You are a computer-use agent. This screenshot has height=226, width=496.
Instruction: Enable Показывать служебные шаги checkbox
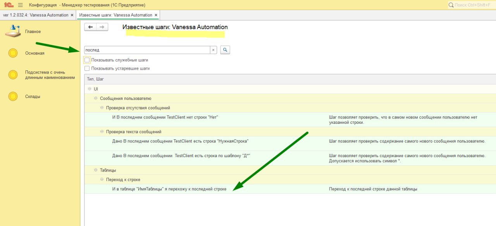coord(87,60)
